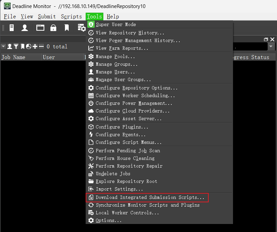Click the minus button in job list bar
Image resolution: width=277 pixels, height=232 pixels.
[x=41, y=46]
